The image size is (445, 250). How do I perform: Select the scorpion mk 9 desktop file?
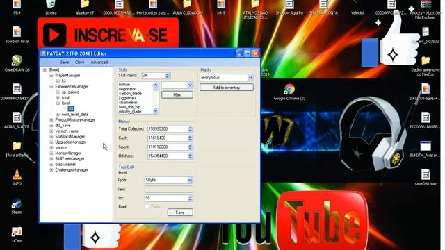17,33
